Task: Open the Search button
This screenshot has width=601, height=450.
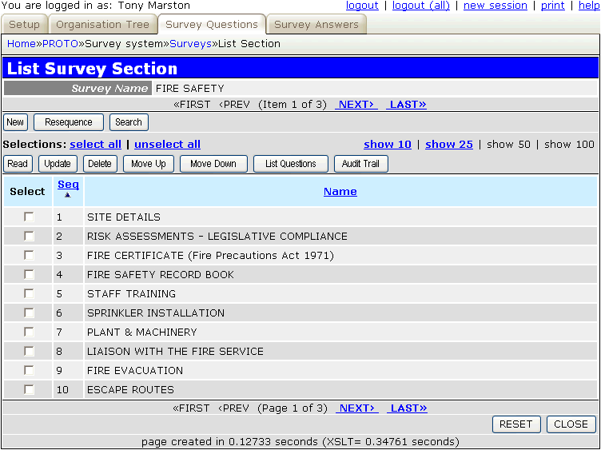Action: pos(128,122)
